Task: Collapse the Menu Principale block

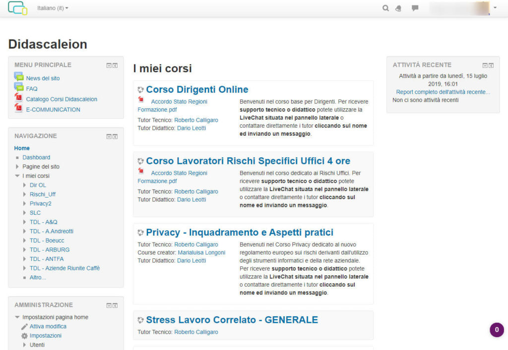Action: tap(109, 65)
